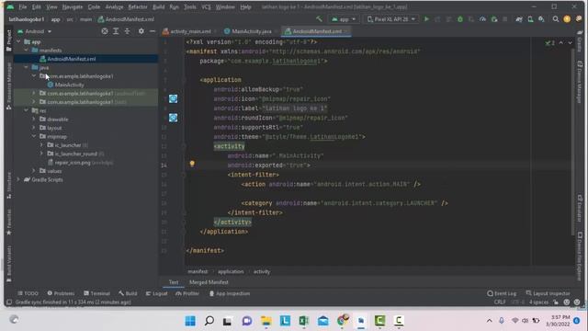The width and height of the screenshot is (588, 331).
Task: Open the Build menu
Action: coord(159,6)
